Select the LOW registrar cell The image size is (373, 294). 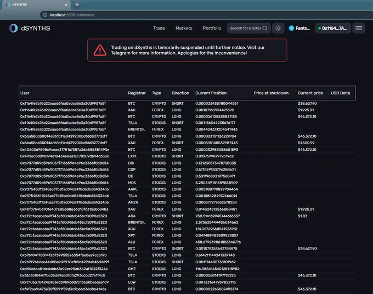pyautogui.click(x=132, y=282)
